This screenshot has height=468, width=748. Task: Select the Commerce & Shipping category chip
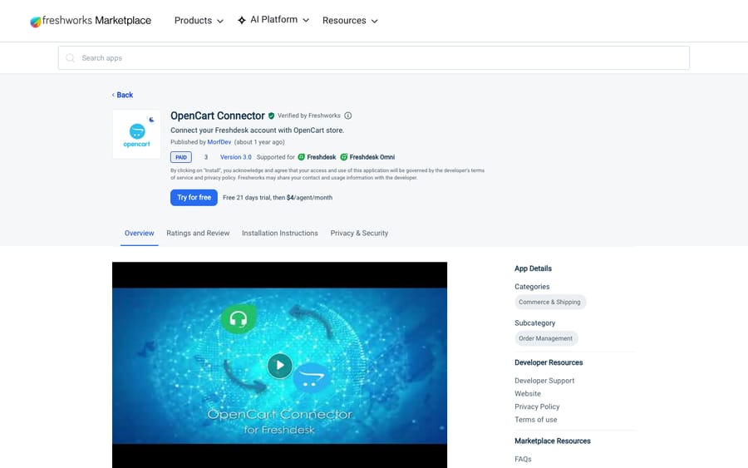(x=550, y=302)
